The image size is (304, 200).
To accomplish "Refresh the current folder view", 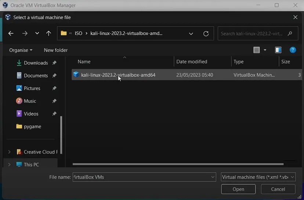I will (206, 33).
